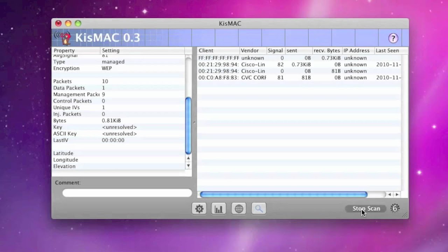This screenshot has width=448, height=252.
Task: Show the traffic bar chart view
Action: [219, 209]
